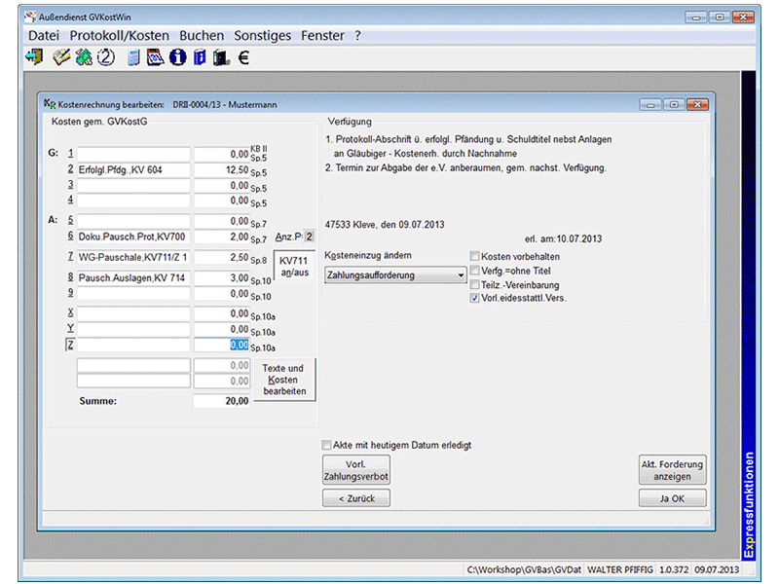779x584 pixels.
Task: Open the 'Protokoll/Kosten' menu
Action: pos(119,35)
